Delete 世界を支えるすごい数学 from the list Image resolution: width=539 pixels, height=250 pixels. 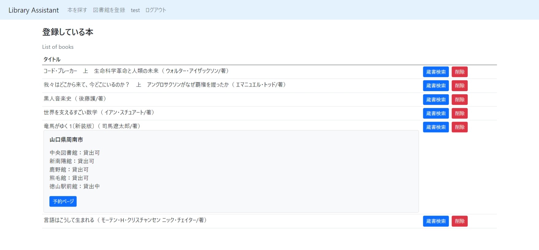[x=459, y=113]
